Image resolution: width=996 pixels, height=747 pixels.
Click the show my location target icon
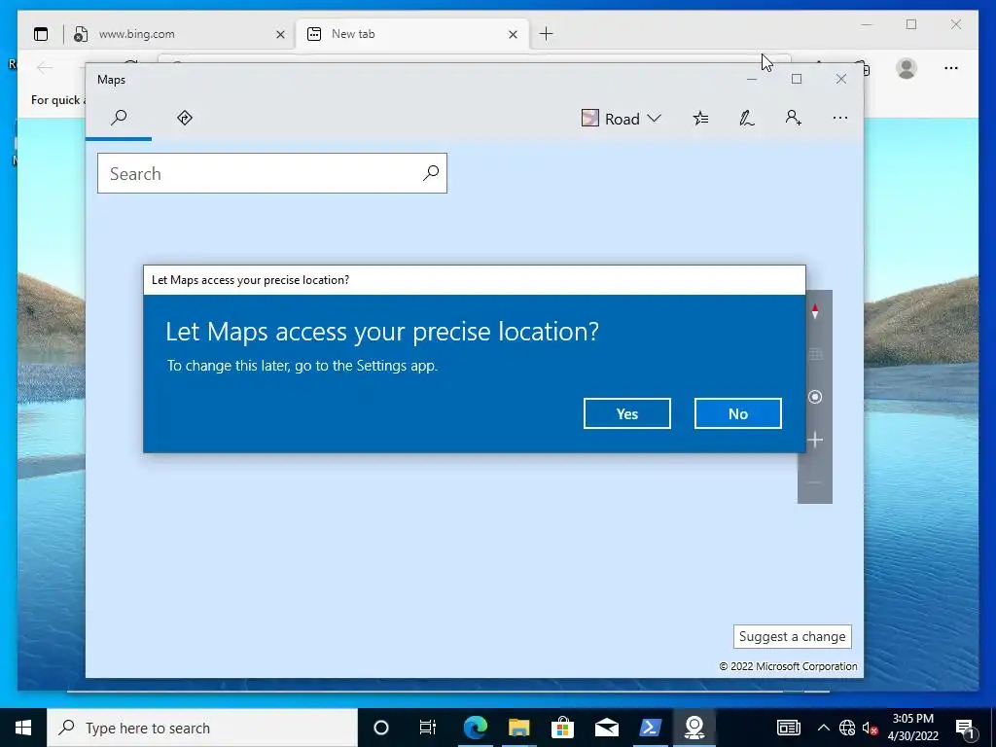(815, 397)
